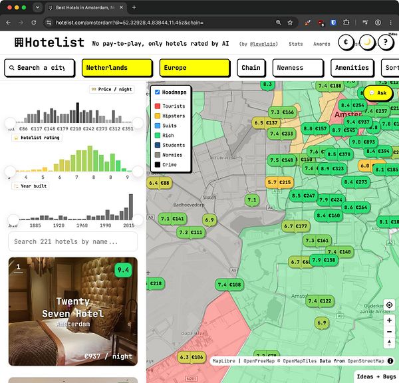Open the Chrome three-dot menu
This screenshot has width=399, height=383.
390,23
